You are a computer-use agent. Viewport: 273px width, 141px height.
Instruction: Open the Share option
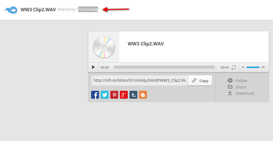coord(237,87)
